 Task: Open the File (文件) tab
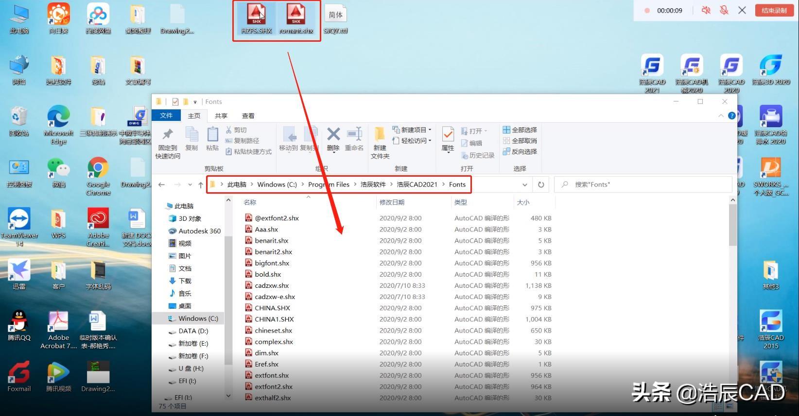pyautogui.click(x=166, y=116)
